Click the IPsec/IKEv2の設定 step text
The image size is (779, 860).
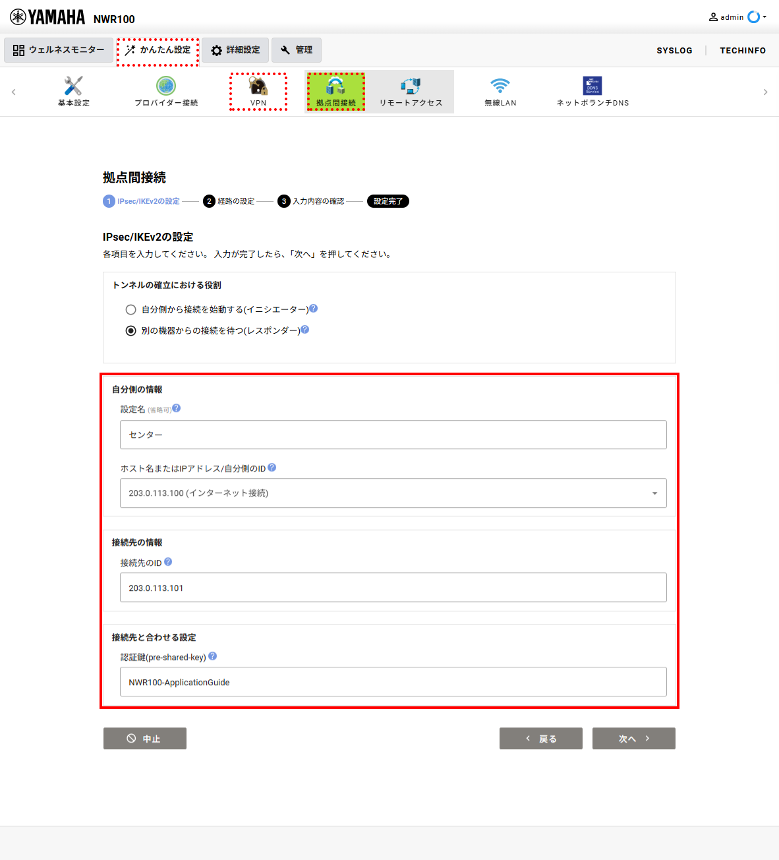tap(148, 201)
